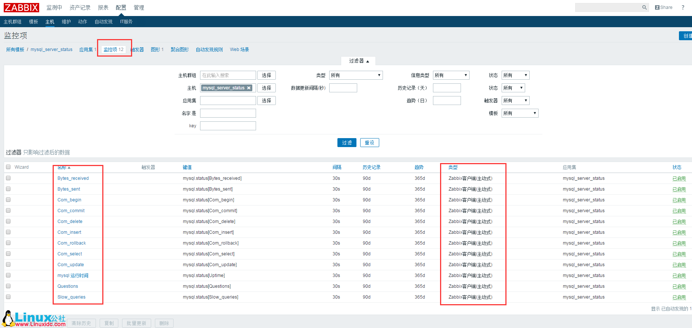Check the Com_delete row checkbox
692x328 pixels.
(x=8, y=221)
